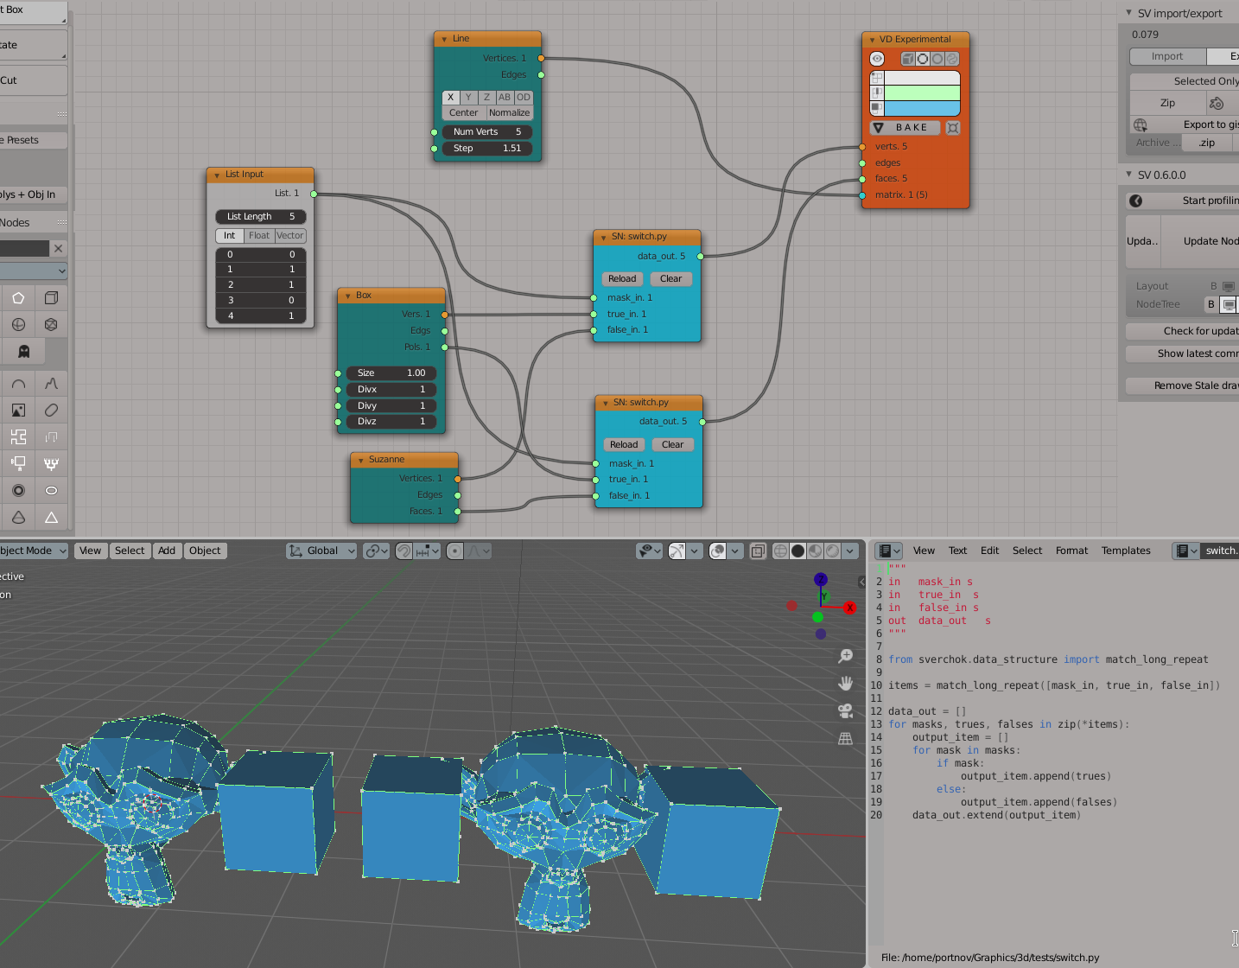Viewport: 1239px width, 968px height.
Task: Collapse the SV 0.6.0.0 panel
Action: 1129,175
